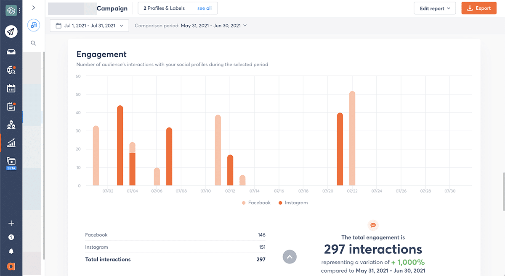Image resolution: width=505 pixels, height=276 pixels.
Task: Click the notifications bell icon
Action: 11,251
